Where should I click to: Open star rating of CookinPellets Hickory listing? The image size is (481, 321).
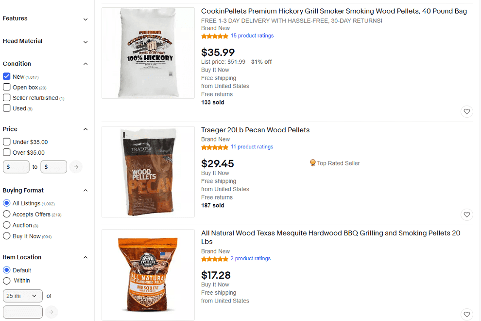coord(215,36)
